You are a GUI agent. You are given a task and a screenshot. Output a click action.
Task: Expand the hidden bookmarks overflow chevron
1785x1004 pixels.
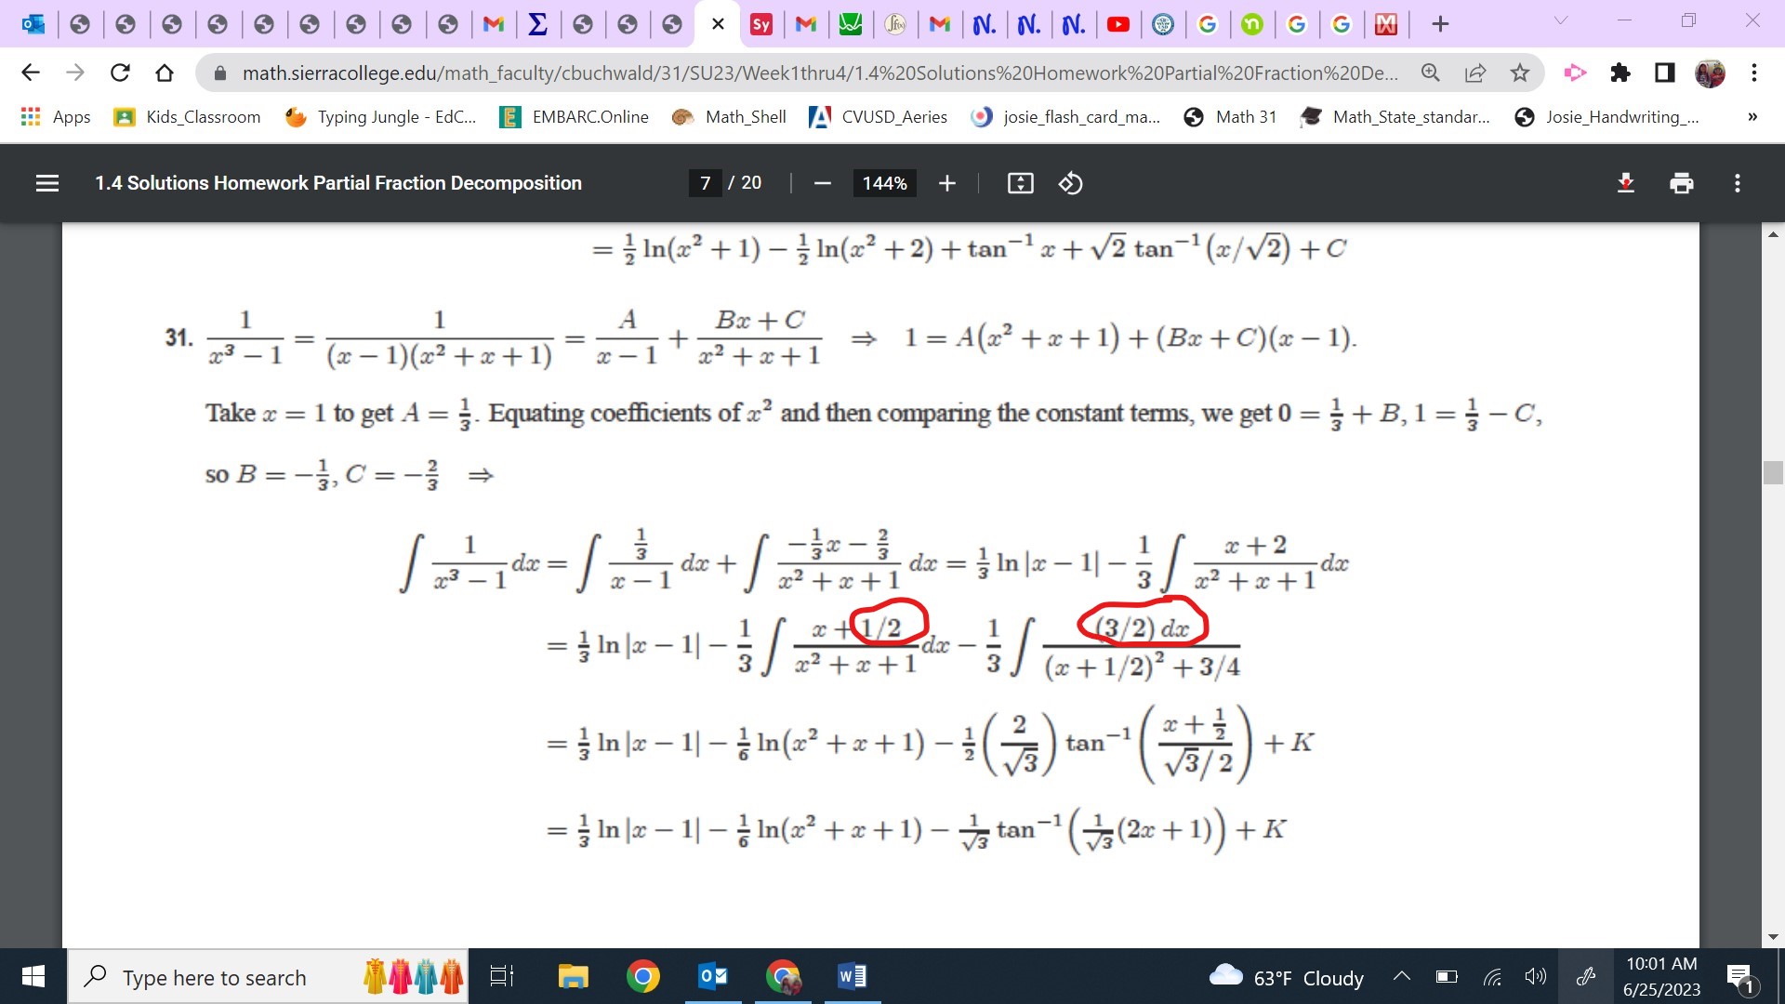[1752, 117]
